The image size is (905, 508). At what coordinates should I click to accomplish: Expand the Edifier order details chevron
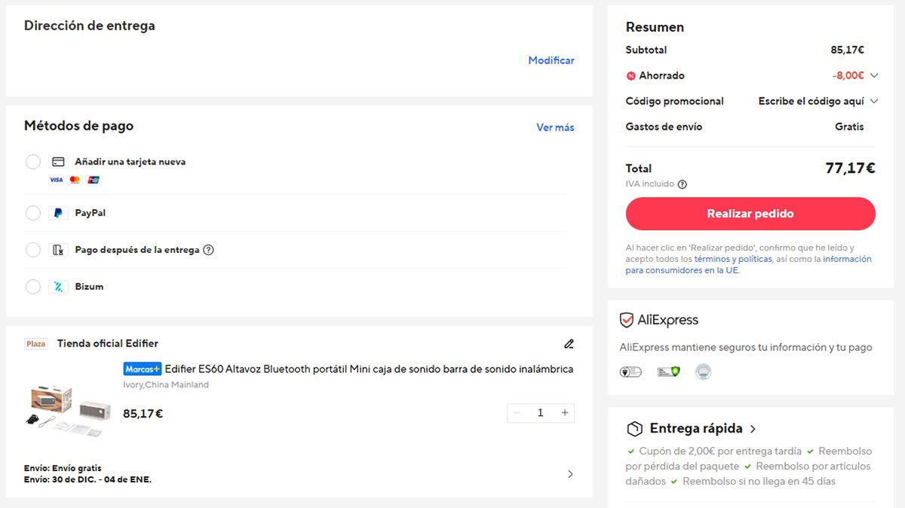click(571, 474)
